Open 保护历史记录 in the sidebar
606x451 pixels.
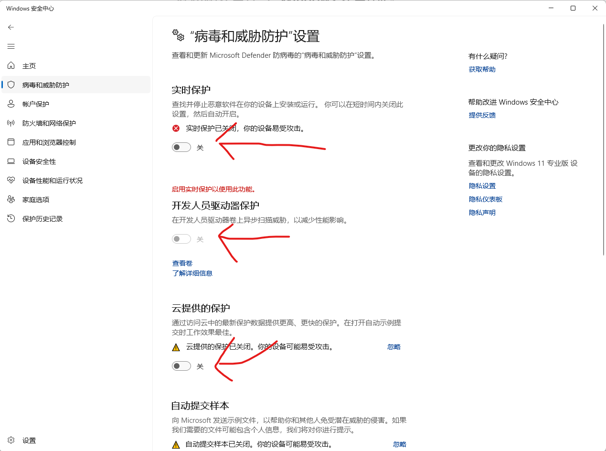[43, 219]
